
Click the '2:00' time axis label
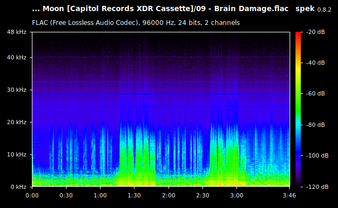(x=168, y=195)
